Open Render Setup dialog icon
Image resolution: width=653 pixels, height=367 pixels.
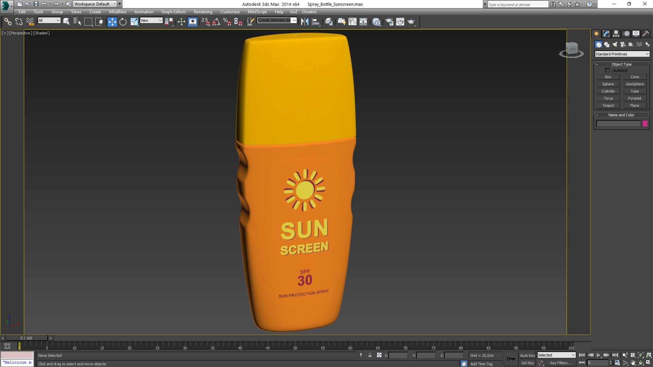click(x=389, y=22)
